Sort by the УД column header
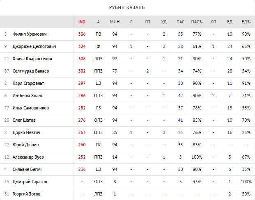The image size is (255, 200). click(x=164, y=22)
